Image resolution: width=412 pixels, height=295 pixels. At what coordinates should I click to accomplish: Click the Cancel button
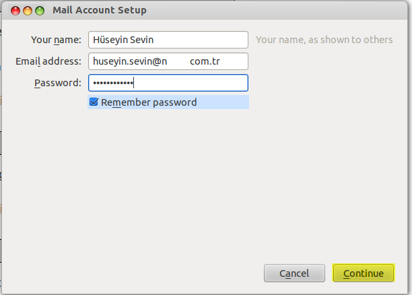294,273
